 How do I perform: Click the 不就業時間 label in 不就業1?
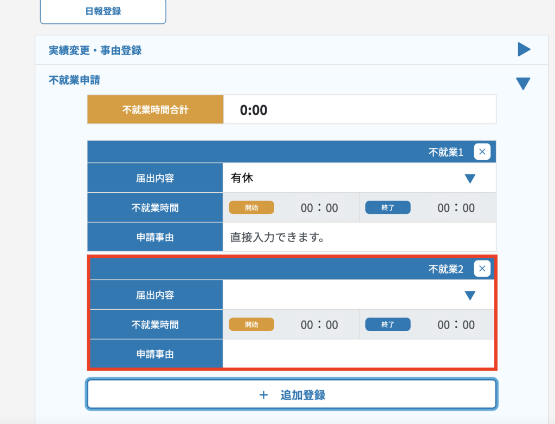tap(155, 207)
